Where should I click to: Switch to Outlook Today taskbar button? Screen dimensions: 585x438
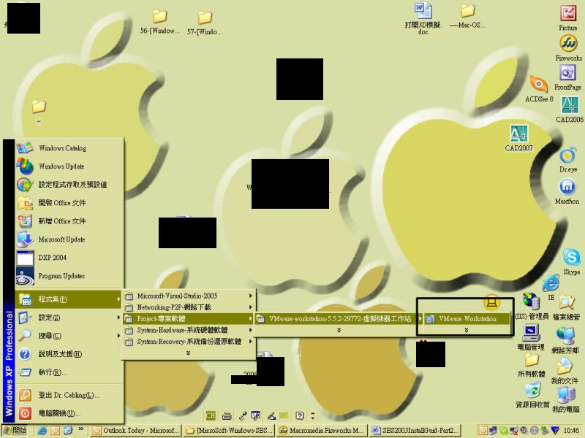click(136, 431)
